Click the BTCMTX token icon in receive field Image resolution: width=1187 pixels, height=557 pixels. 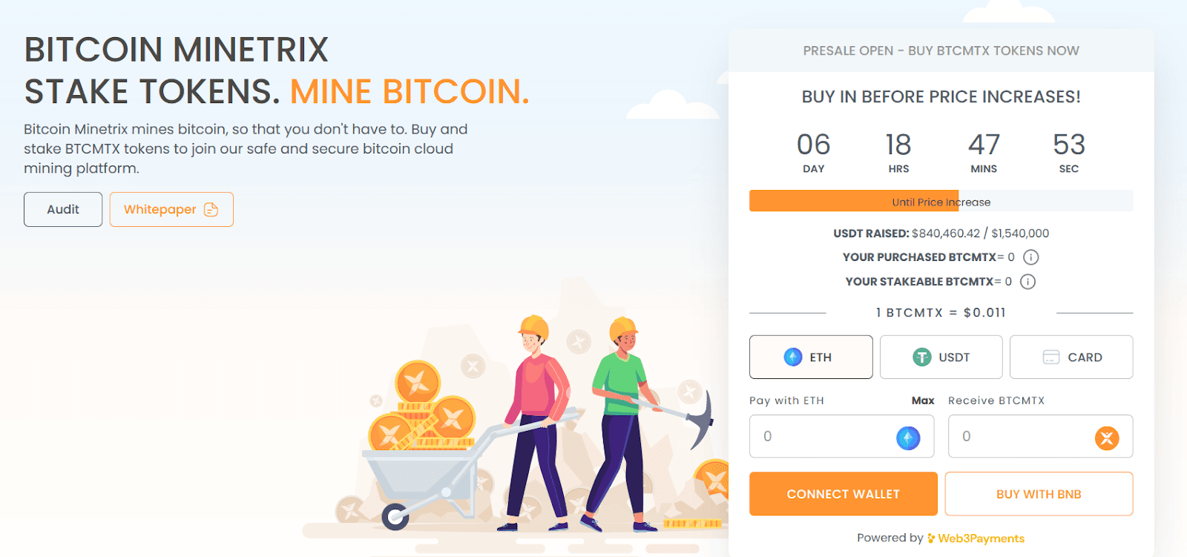1107,438
